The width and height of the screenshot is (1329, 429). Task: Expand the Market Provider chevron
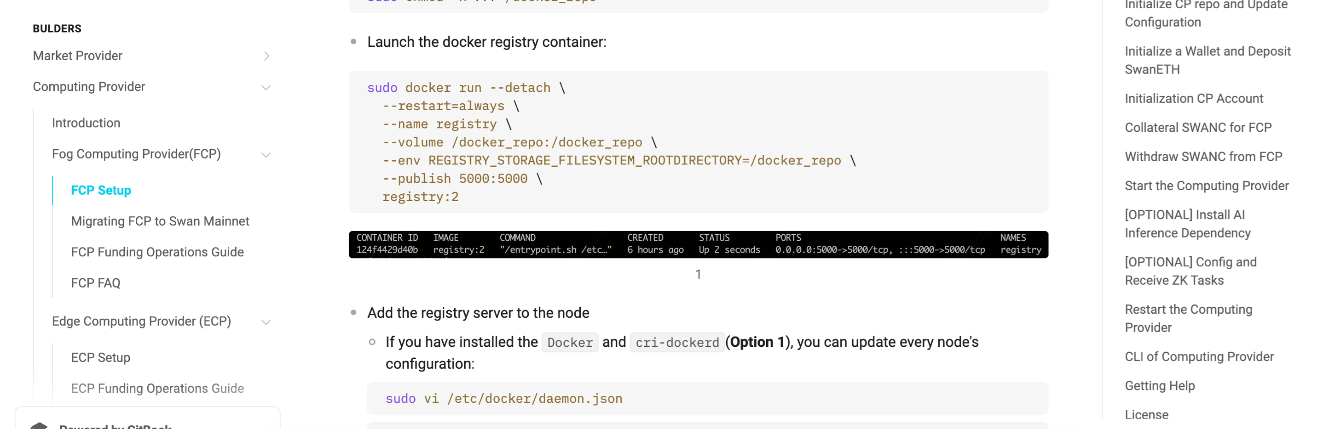(266, 56)
